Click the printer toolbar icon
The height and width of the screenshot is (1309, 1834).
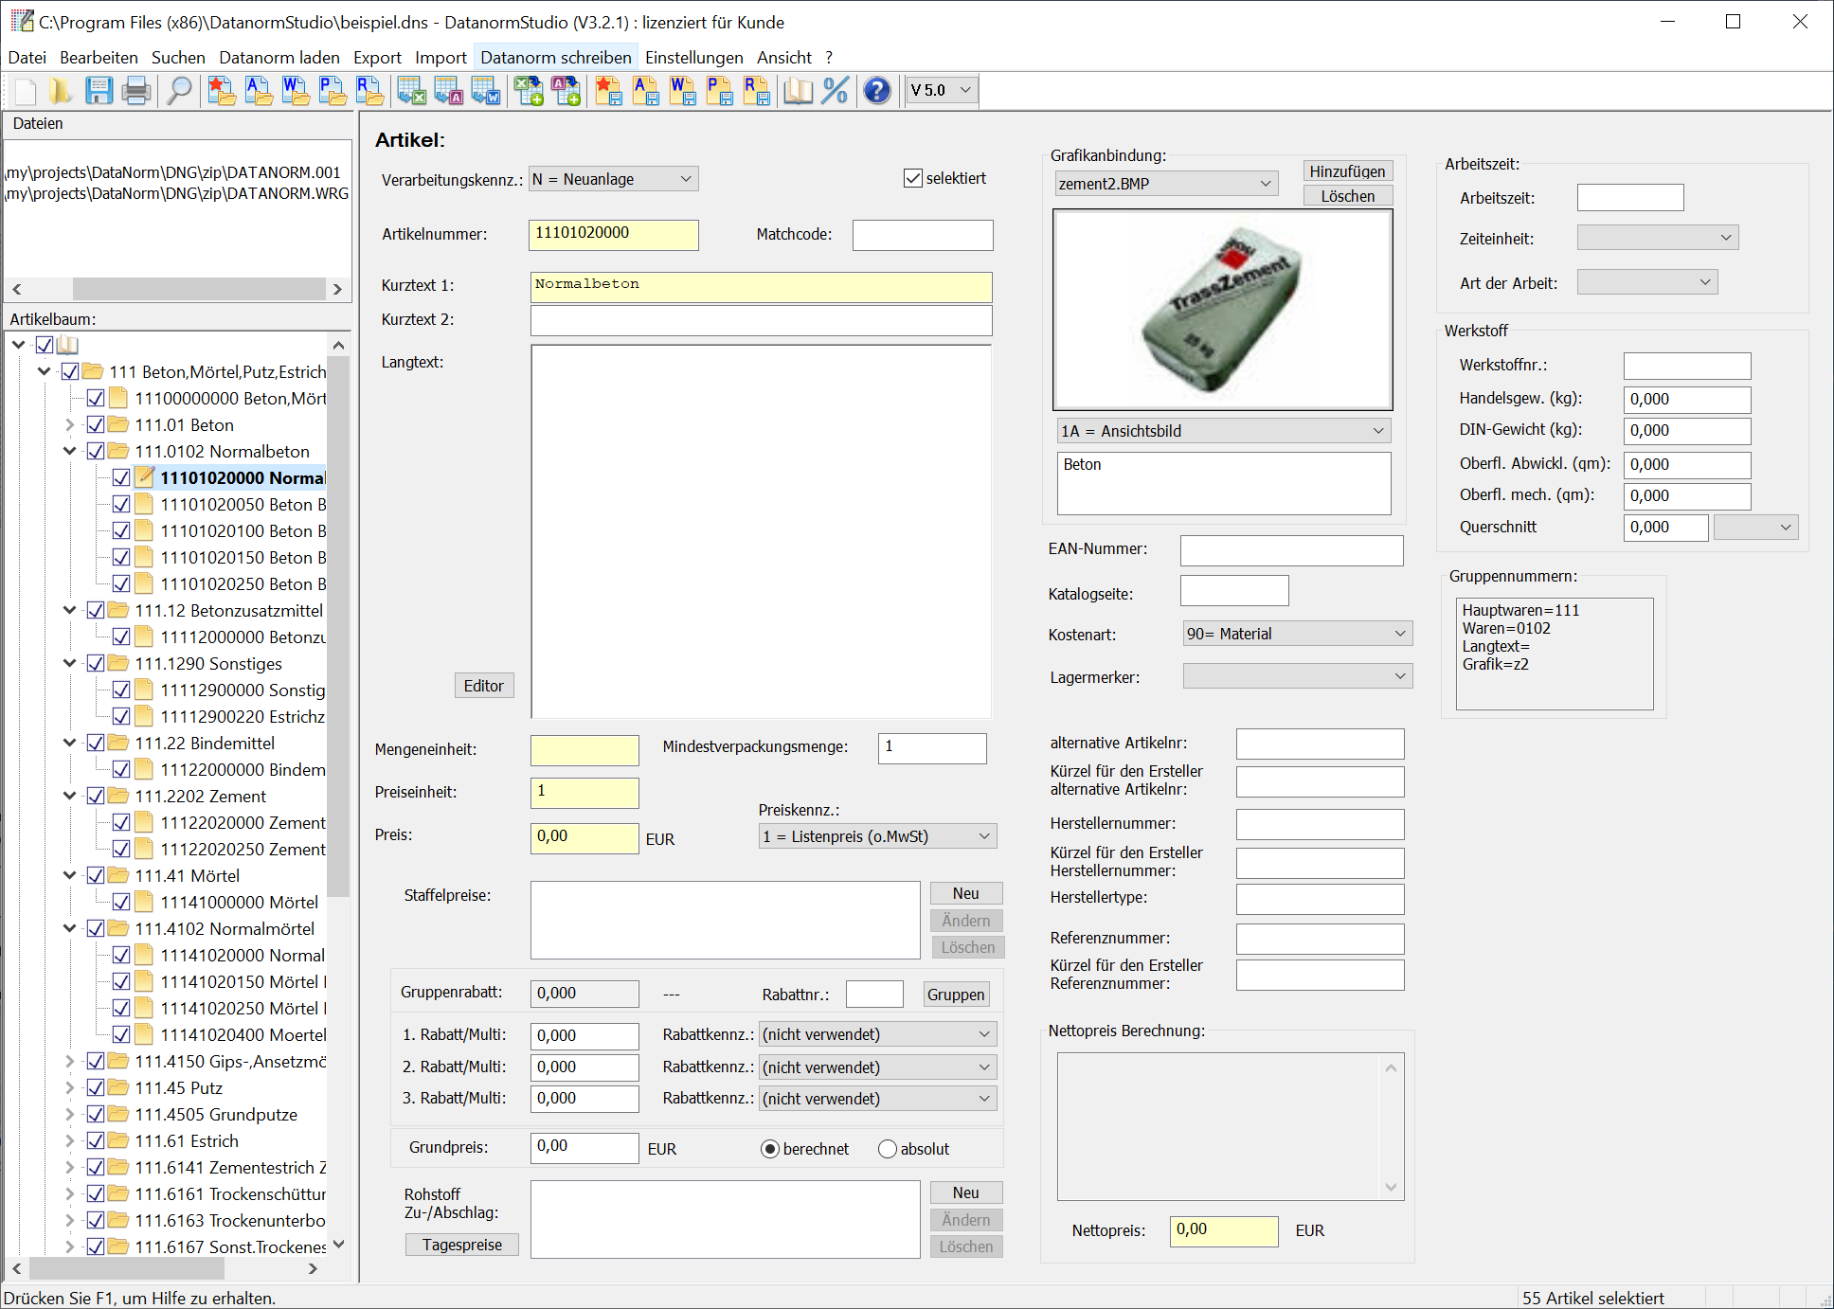click(x=136, y=91)
